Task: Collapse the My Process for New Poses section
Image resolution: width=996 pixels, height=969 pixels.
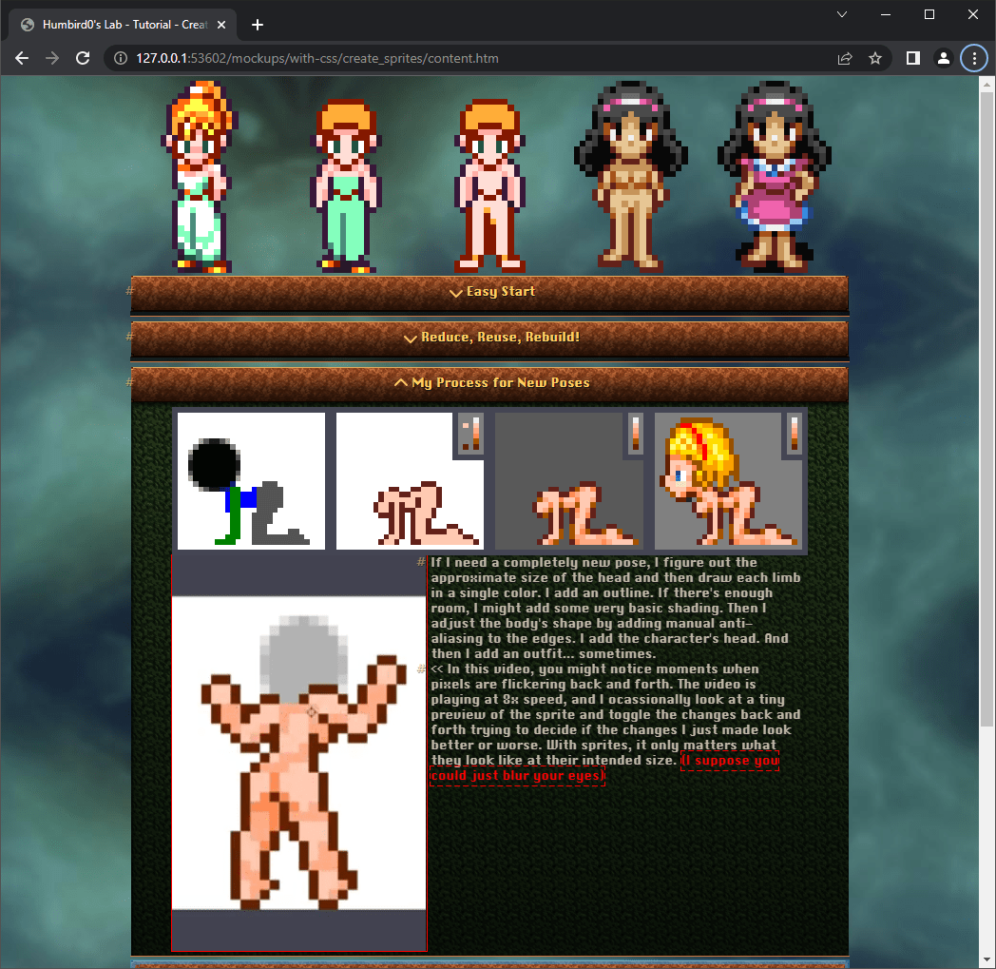Action: click(490, 383)
